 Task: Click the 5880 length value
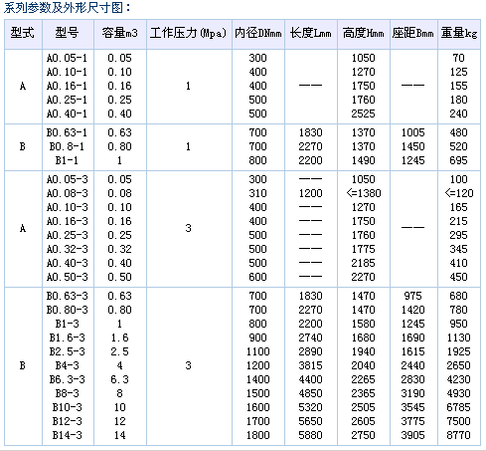coord(310,435)
